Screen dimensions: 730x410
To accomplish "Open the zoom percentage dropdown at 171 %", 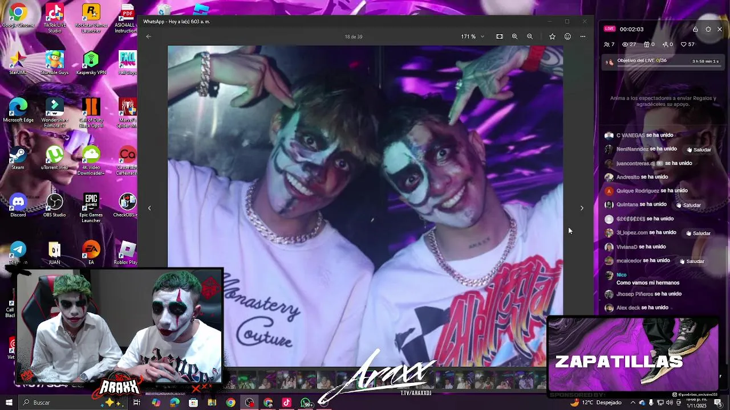I will [x=473, y=36].
